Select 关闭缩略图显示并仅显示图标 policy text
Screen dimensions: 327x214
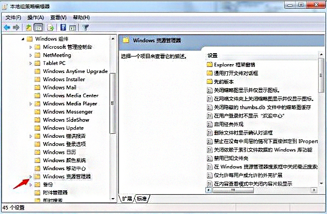point(247,90)
